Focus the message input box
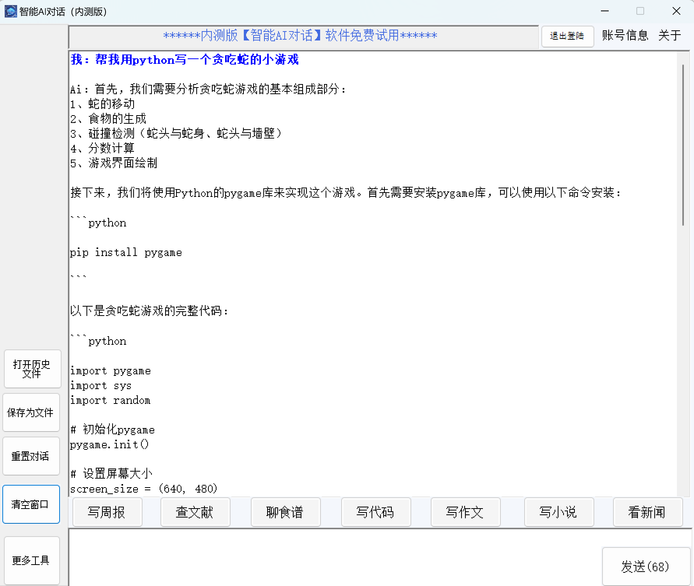The width and height of the screenshot is (694, 586). point(335,557)
